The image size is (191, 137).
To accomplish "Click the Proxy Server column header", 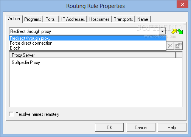I will coord(93,55).
